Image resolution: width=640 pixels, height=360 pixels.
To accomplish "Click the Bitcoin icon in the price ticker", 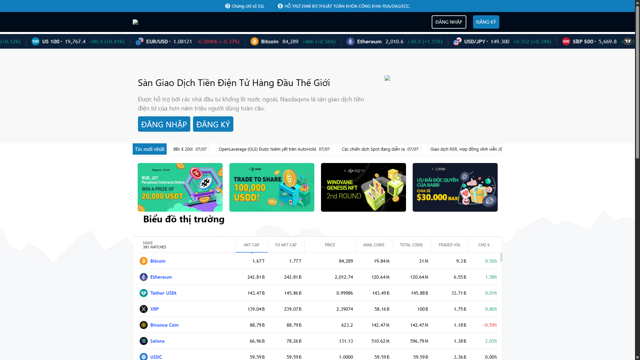I will tap(255, 41).
